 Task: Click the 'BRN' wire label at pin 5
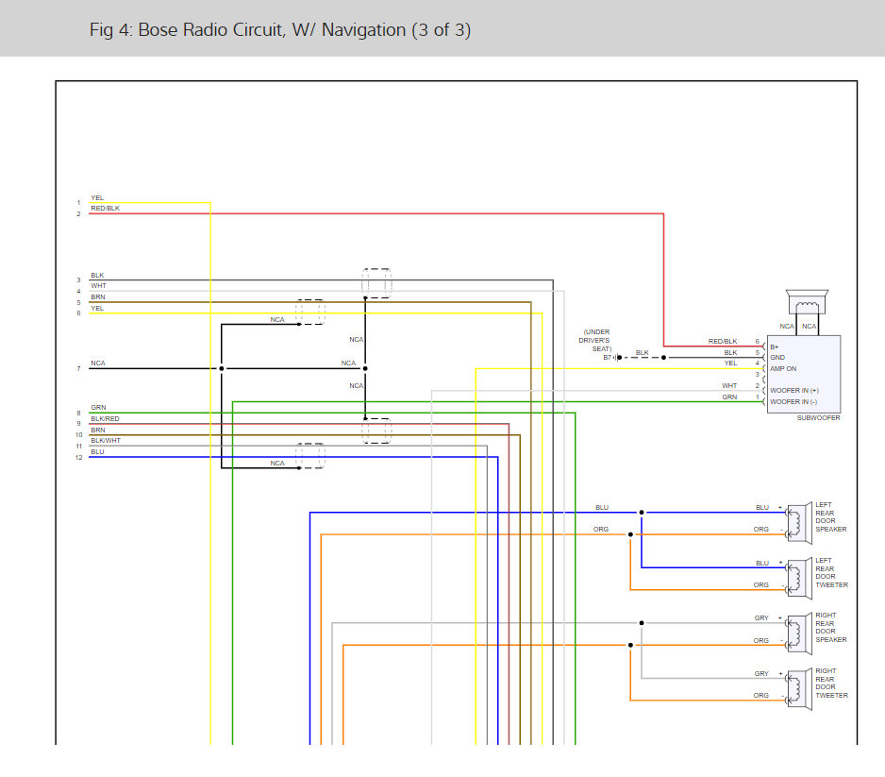coord(97,297)
